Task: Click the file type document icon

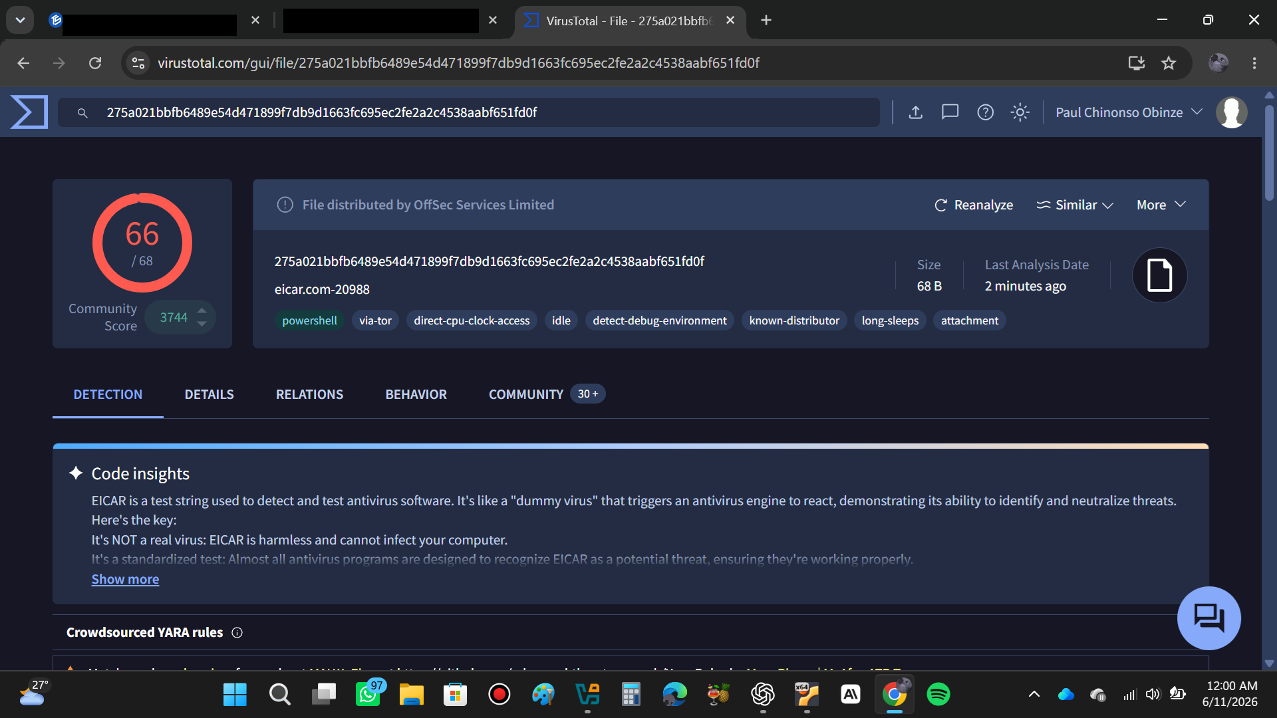Action: click(x=1159, y=275)
